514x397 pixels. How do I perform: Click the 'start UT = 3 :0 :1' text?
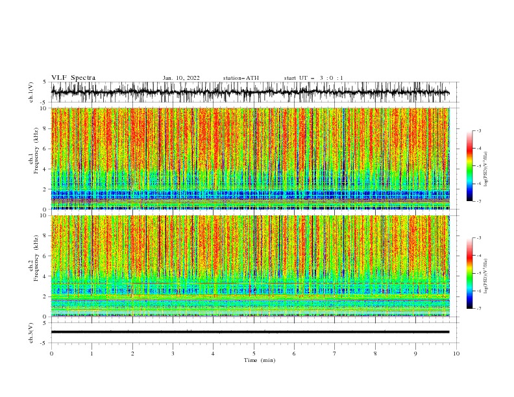313,78
